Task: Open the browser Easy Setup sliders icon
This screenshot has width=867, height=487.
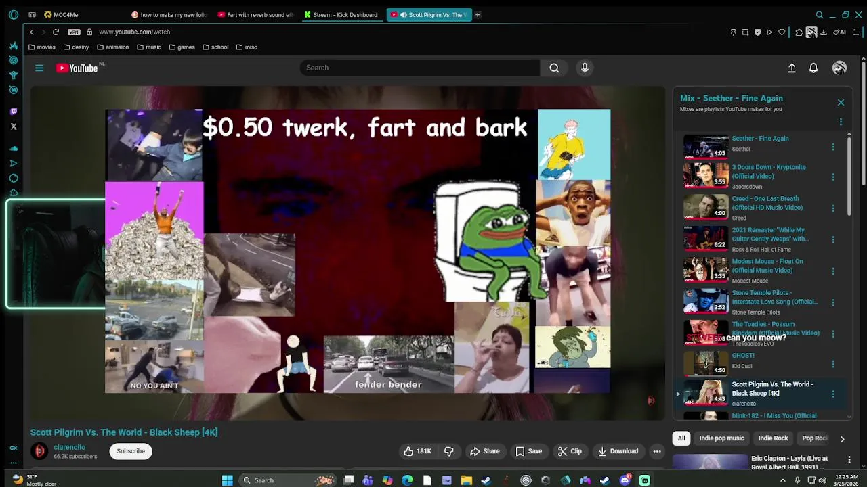Action: [856, 32]
